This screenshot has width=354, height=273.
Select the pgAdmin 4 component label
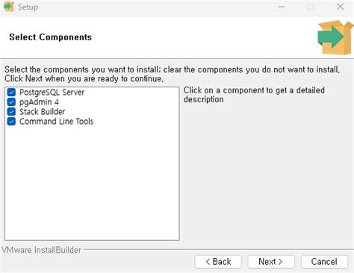tap(39, 102)
